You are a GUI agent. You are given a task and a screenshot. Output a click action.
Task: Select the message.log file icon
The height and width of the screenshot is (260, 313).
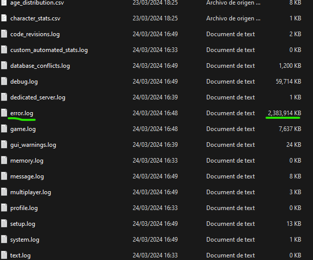pos(4,176)
